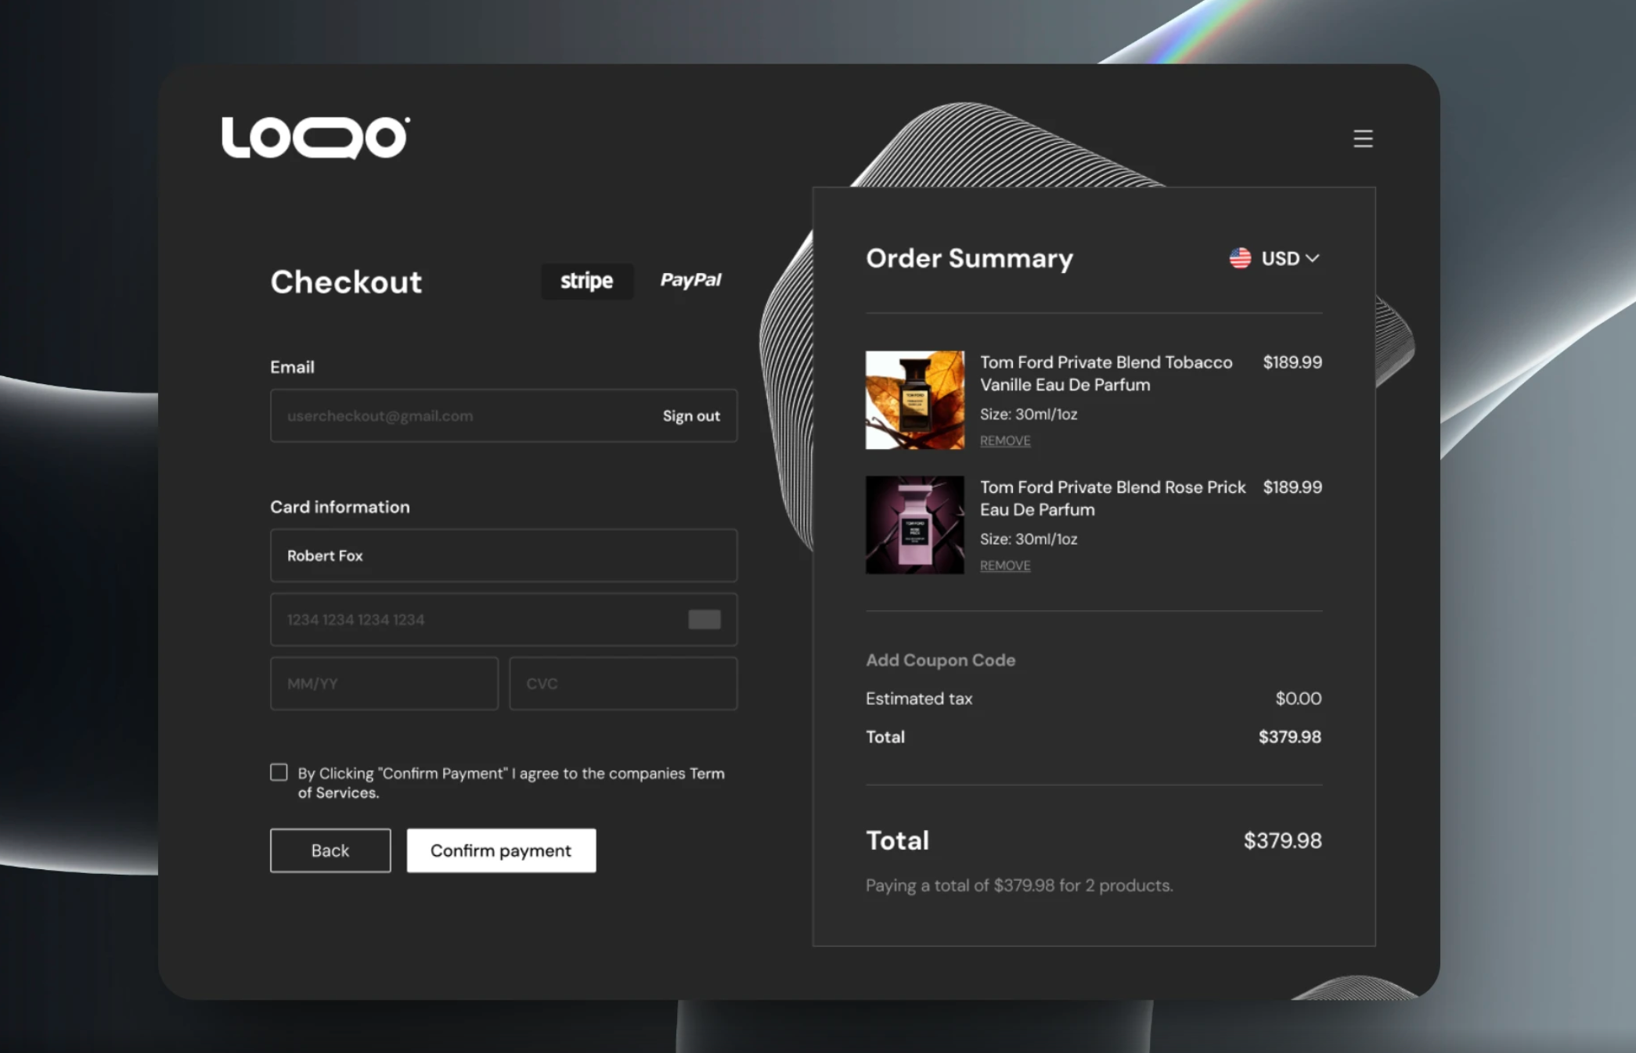Click the email input field
This screenshot has height=1053, width=1636.
(504, 415)
